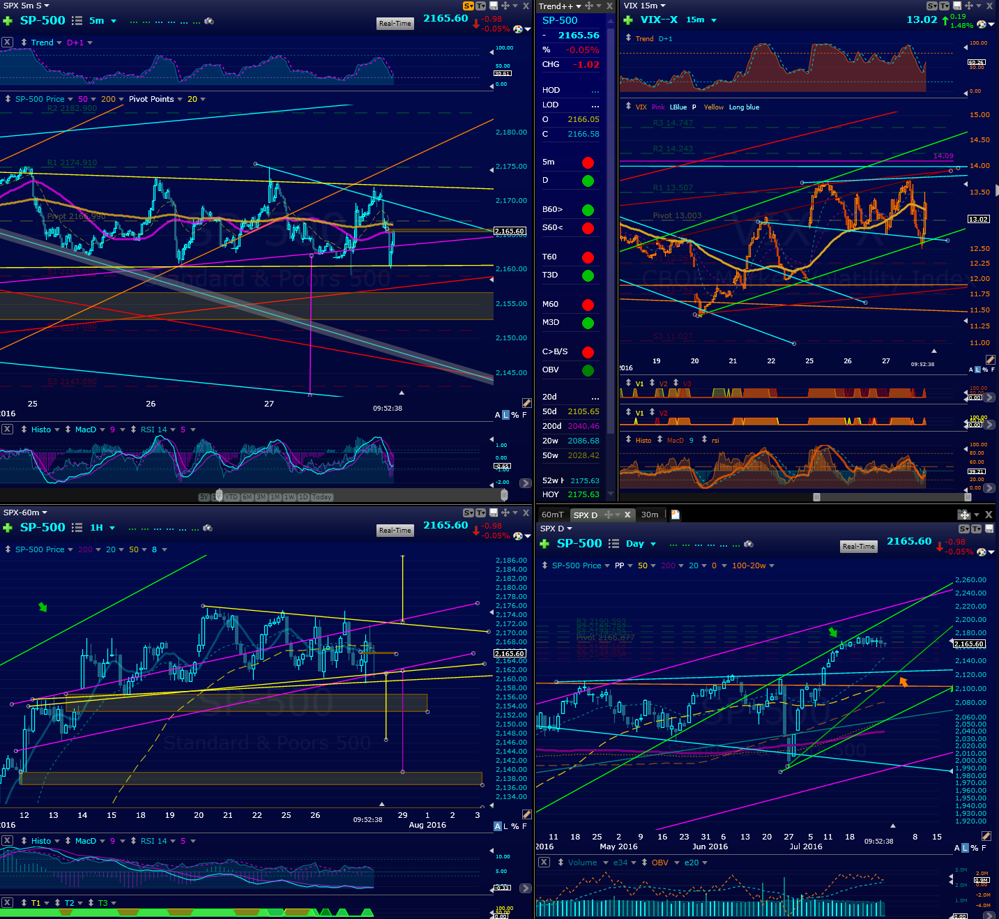Image resolution: width=999 pixels, height=919 pixels.
Task: Select Today range on 5m timeline bar
Action: click(322, 497)
